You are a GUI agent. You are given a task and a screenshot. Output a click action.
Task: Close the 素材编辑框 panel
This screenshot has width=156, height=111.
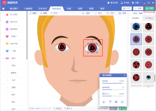click(125, 75)
